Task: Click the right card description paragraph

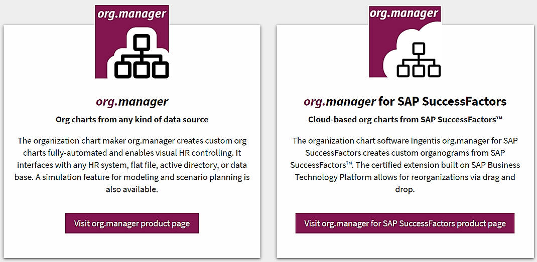Action: [405, 165]
